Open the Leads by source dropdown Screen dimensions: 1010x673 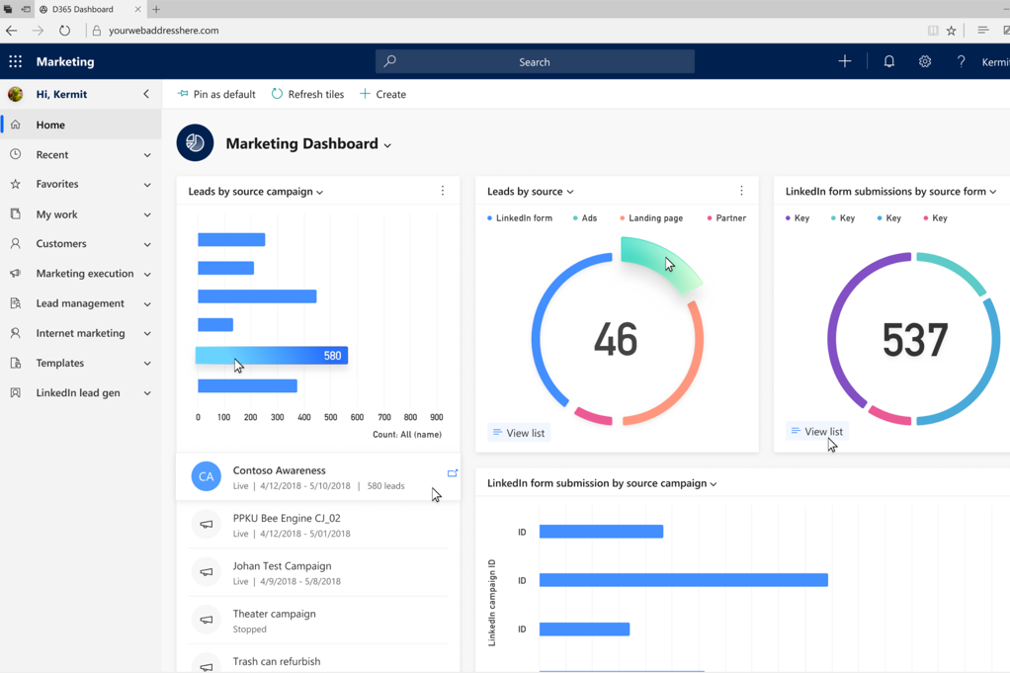click(x=570, y=192)
